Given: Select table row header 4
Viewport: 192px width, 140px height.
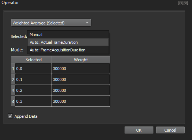Looking at the screenshot, I should click(x=13, y=101).
